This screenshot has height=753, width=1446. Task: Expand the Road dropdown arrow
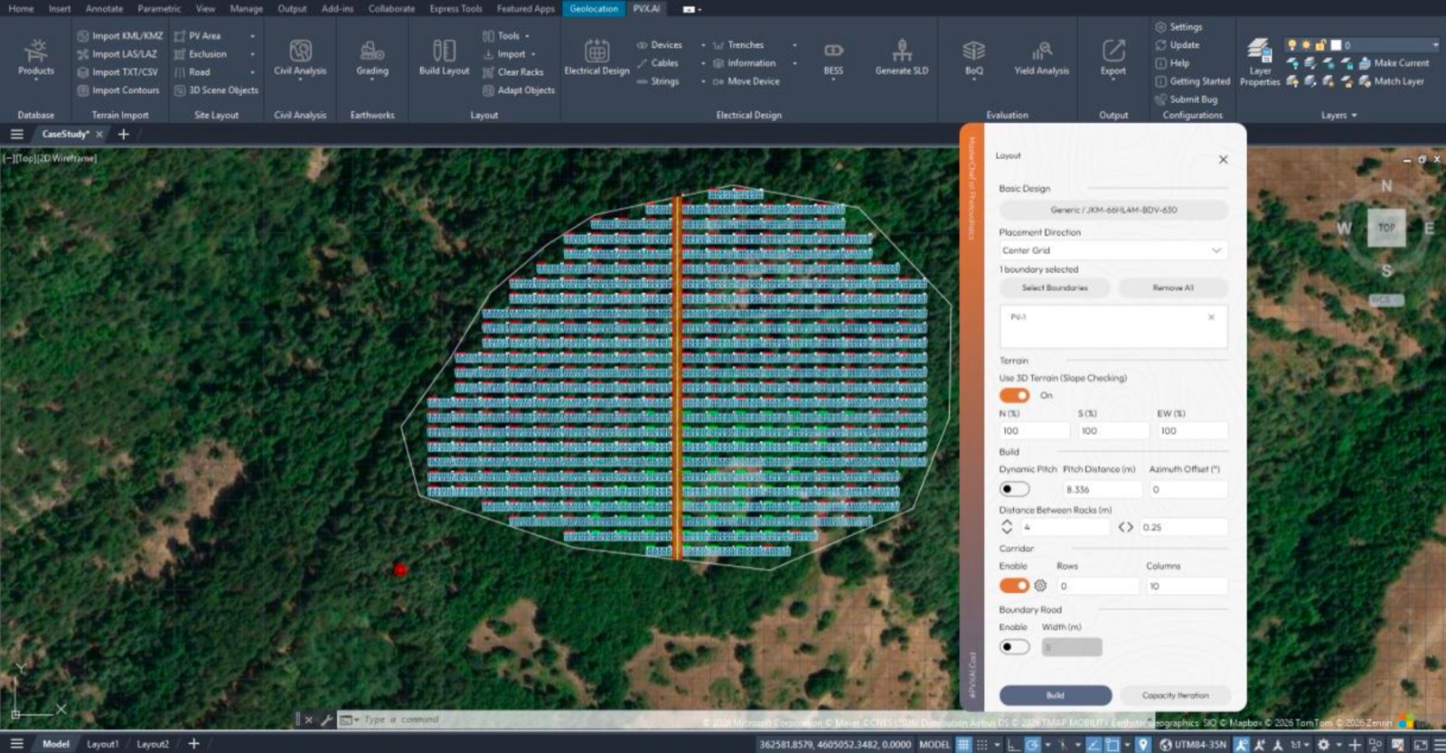tap(252, 72)
